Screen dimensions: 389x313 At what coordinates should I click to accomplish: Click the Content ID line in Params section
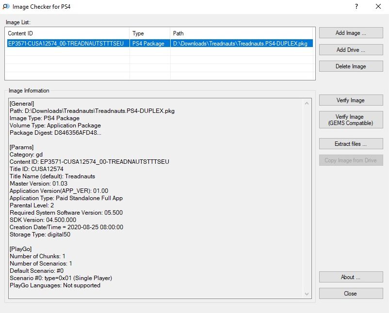90,162
